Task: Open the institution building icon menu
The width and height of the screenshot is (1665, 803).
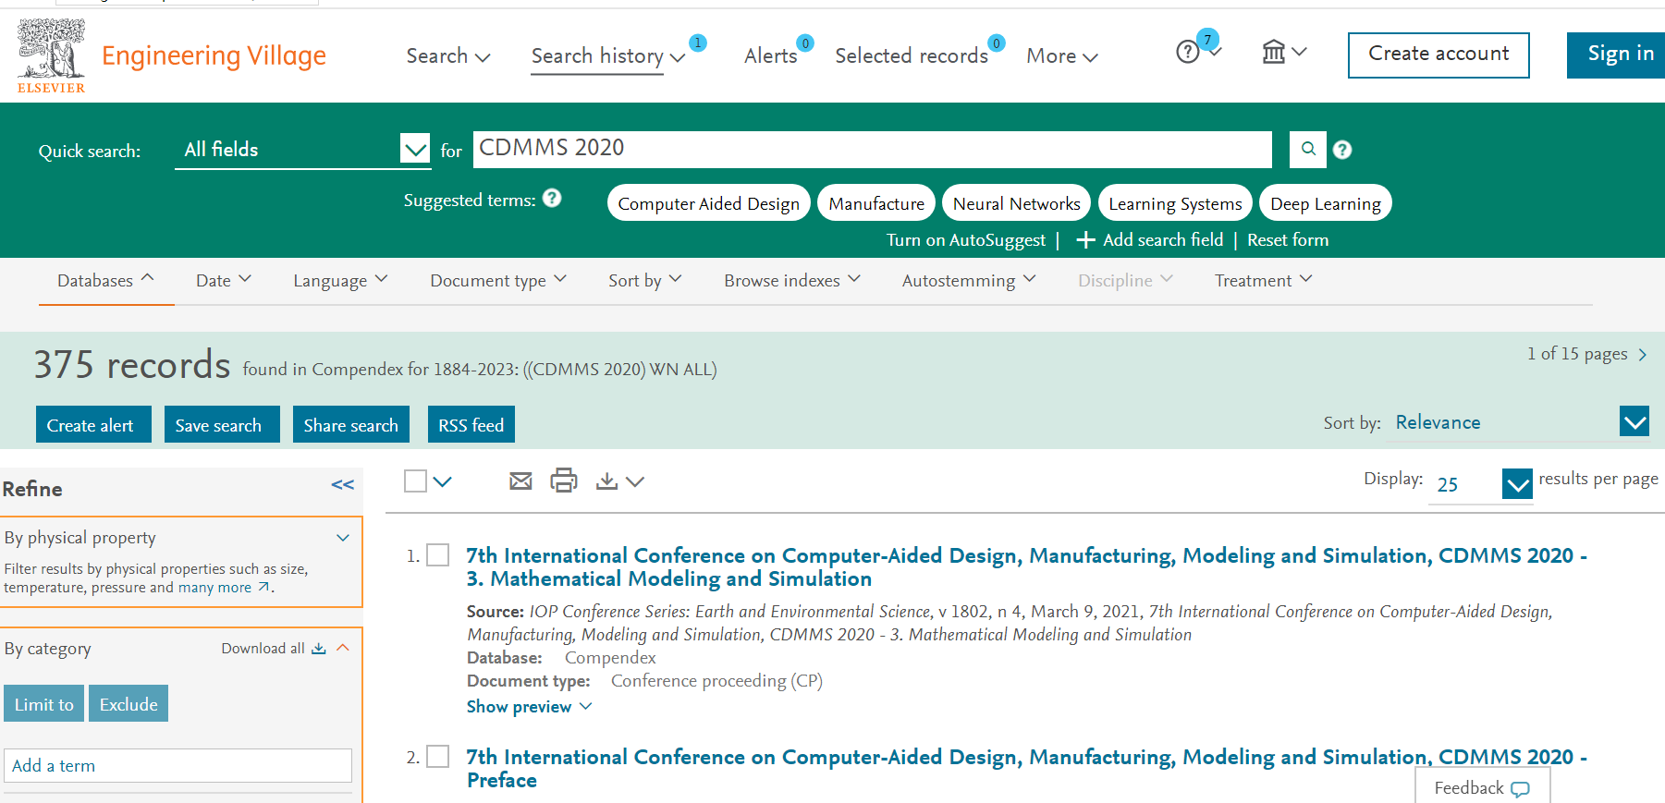Action: coord(1274,52)
